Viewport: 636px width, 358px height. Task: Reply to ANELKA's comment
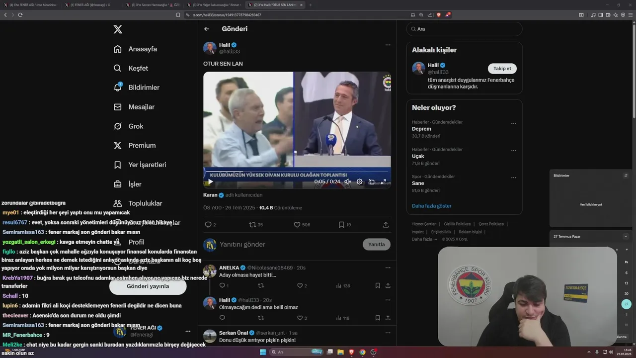[223, 285]
